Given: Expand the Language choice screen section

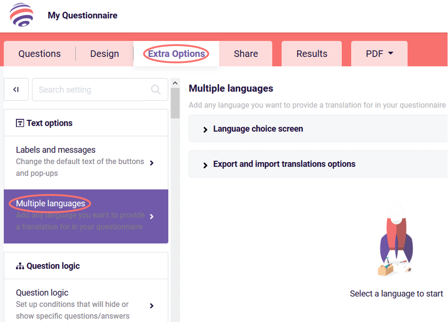Looking at the screenshot, I should tap(257, 129).
